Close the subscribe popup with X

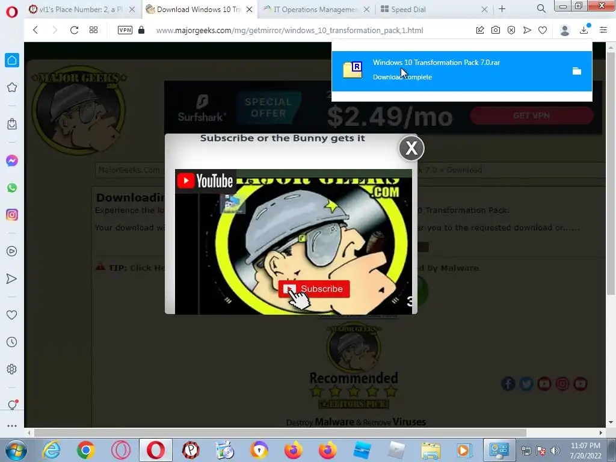[x=411, y=148]
